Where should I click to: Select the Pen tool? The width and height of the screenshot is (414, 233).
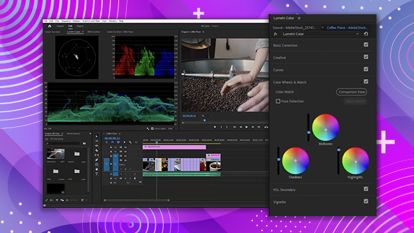click(x=96, y=160)
